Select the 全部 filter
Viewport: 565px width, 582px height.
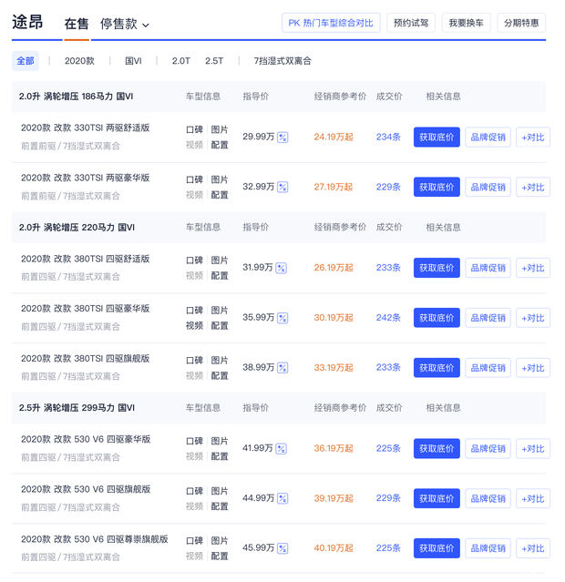coord(26,61)
